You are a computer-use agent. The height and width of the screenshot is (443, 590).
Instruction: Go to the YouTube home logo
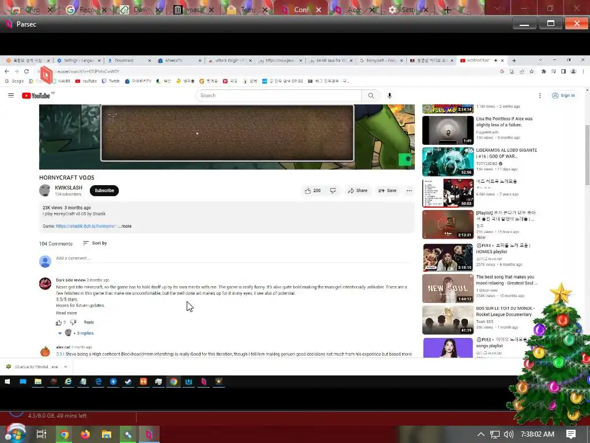[x=36, y=96]
